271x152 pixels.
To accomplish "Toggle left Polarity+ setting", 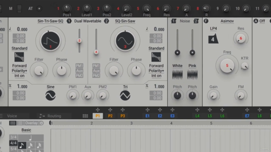I will (19, 71).
